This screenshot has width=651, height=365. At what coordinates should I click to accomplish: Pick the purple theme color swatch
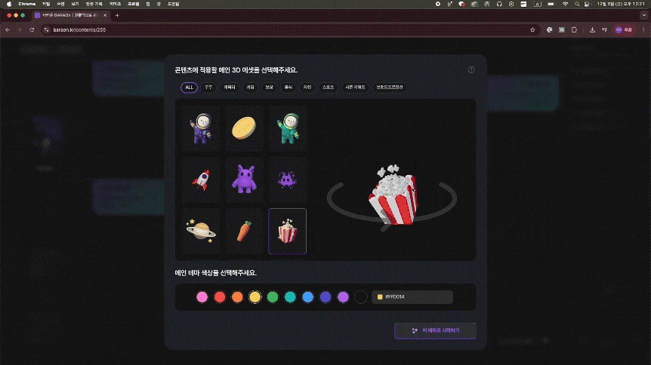tap(343, 297)
